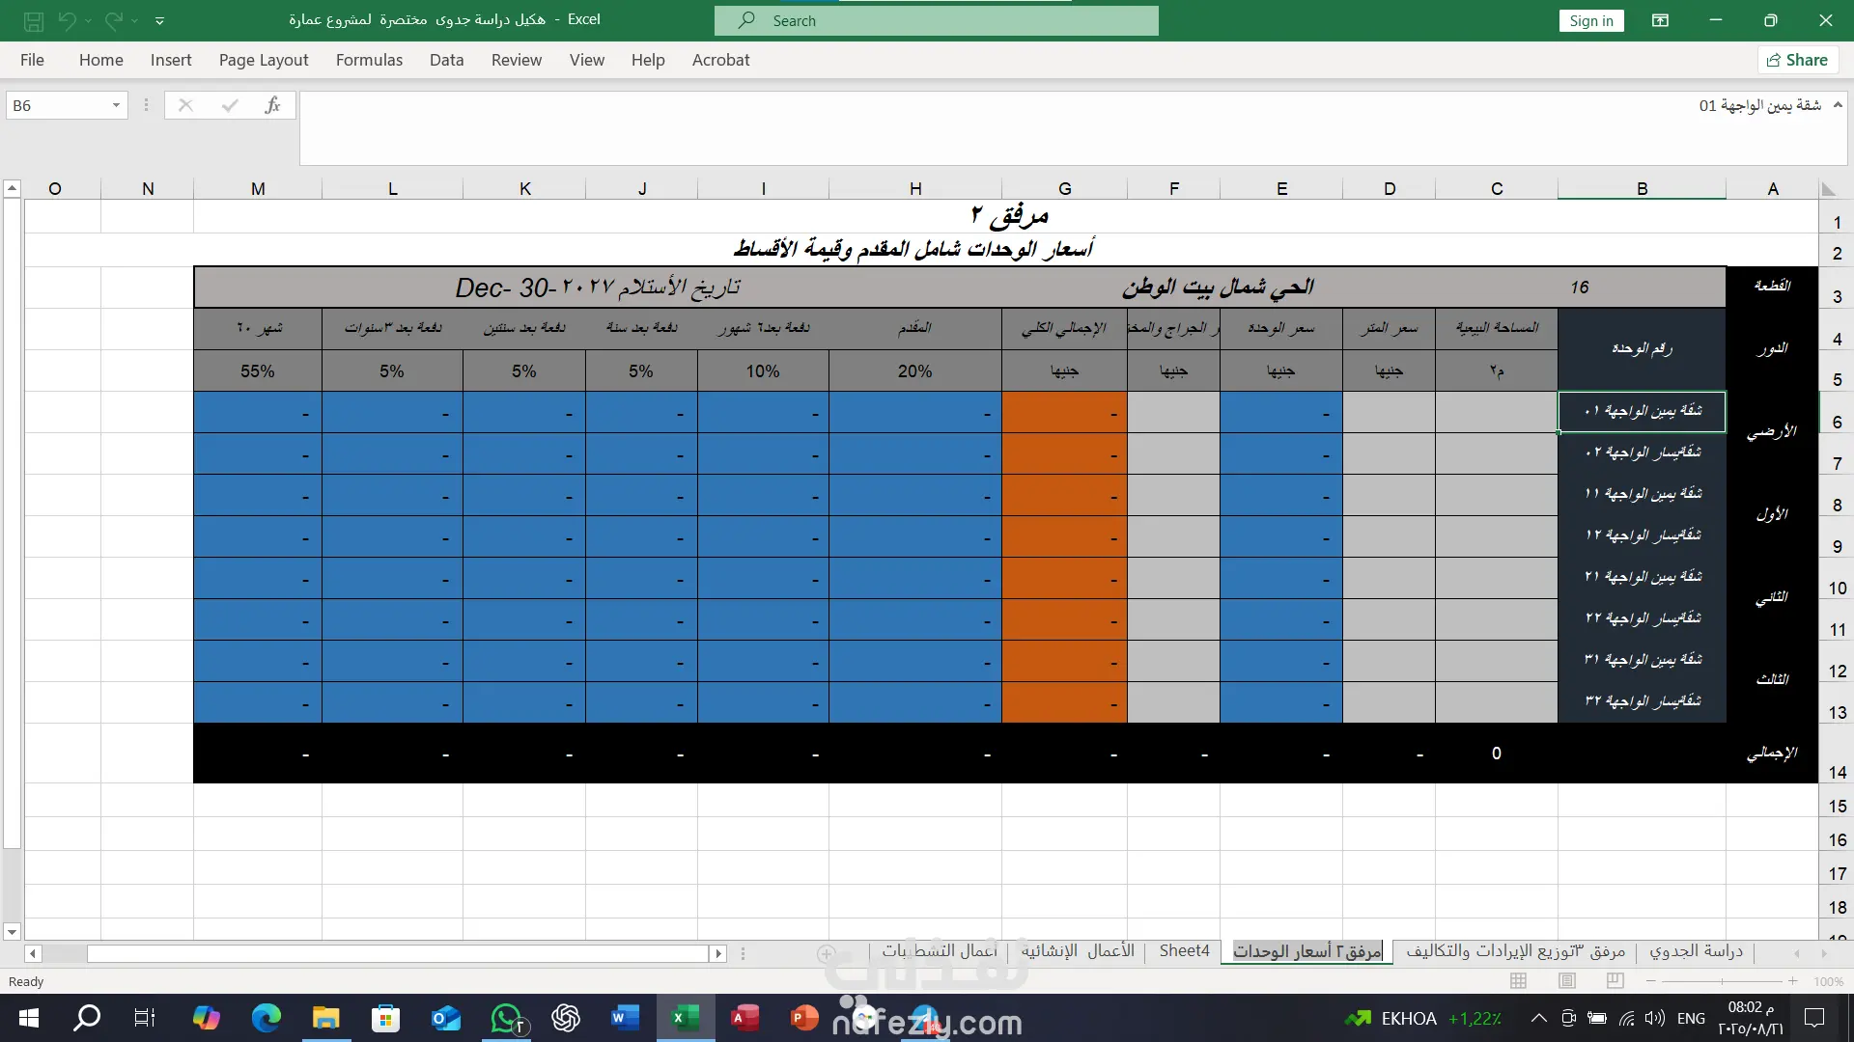Image resolution: width=1854 pixels, height=1042 pixels.
Task: Click the Search box in title bar
Action: coord(937,20)
